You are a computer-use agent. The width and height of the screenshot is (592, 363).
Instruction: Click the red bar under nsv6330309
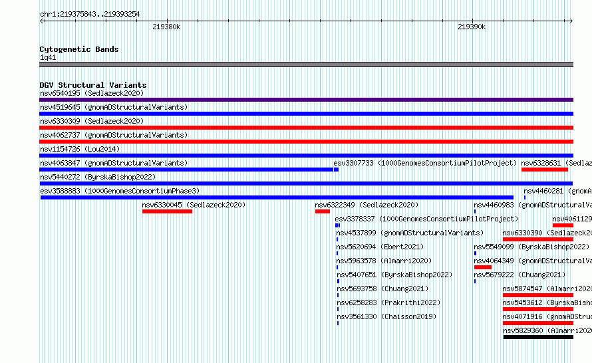pyautogui.click(x=306, y=128)
